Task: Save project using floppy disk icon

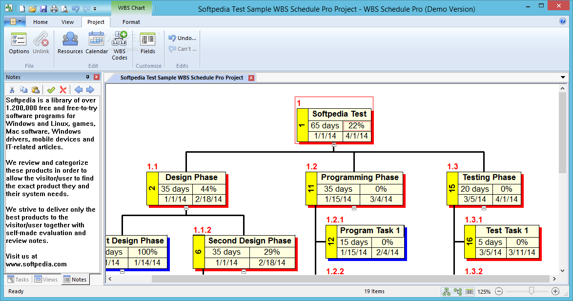Action: [x=43, y=8]
